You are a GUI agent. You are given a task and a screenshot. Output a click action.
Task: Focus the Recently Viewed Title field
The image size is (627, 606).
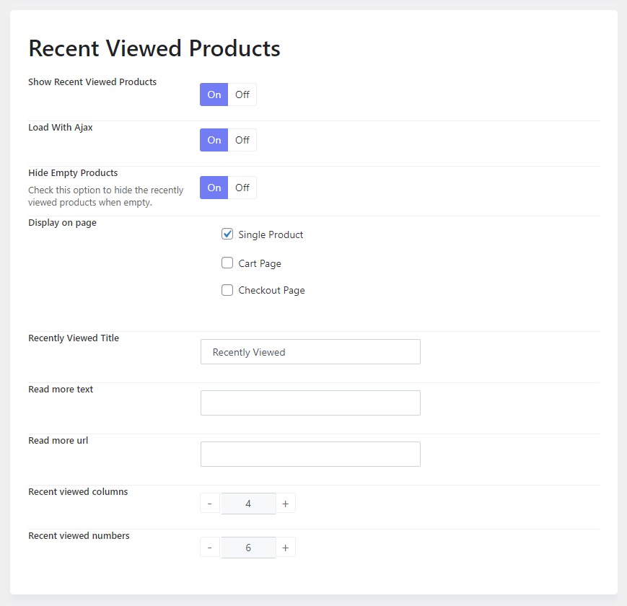(310, 352)
